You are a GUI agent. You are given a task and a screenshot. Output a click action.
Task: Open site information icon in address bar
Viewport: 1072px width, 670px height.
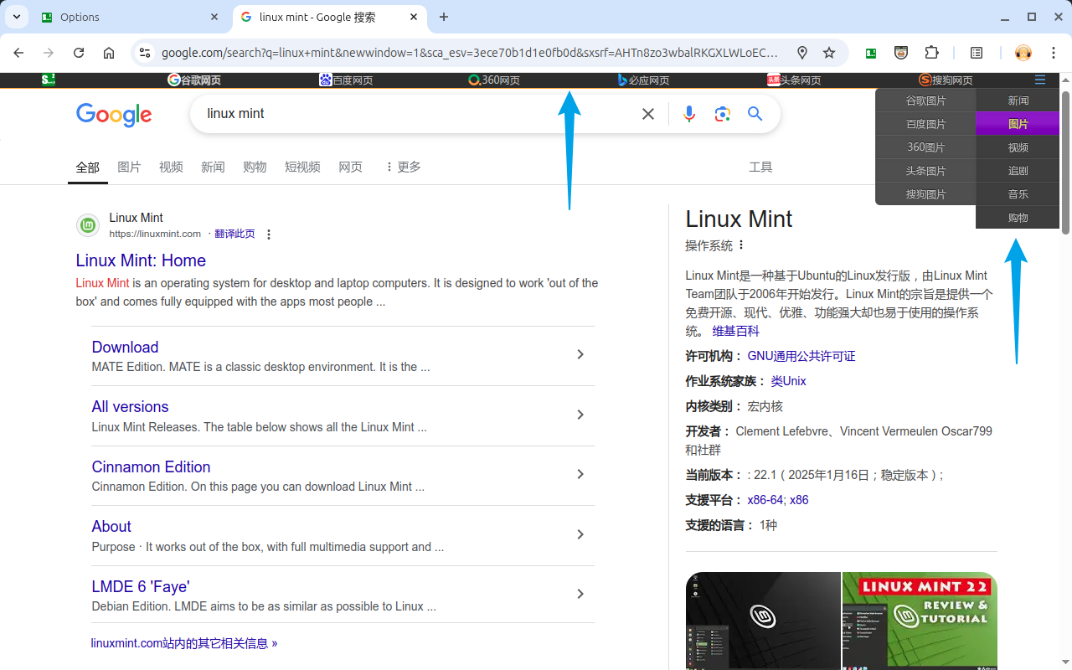coord(145,53)
